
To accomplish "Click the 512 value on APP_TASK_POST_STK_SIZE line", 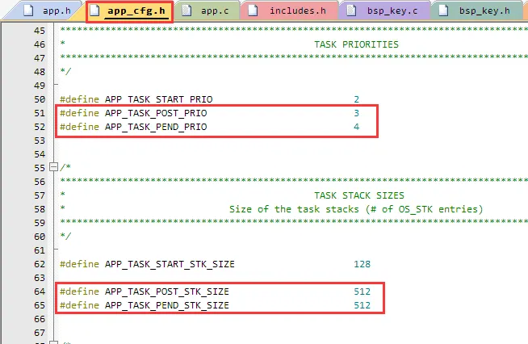I will point(362,291).
